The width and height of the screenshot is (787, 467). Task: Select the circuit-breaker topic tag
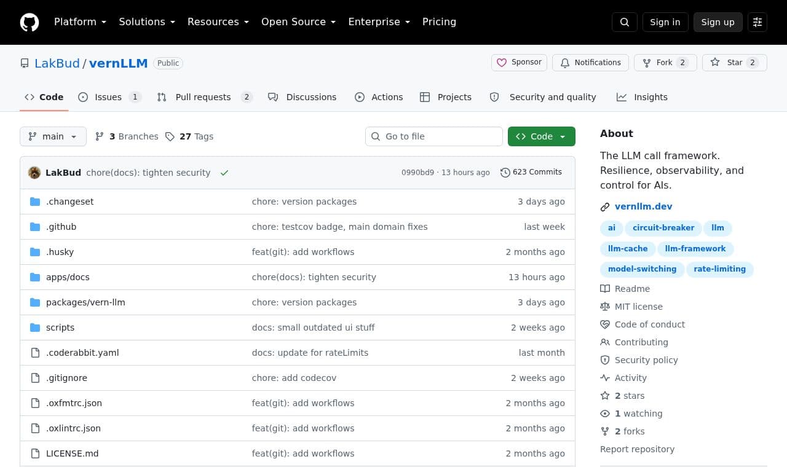coord(663,228)
